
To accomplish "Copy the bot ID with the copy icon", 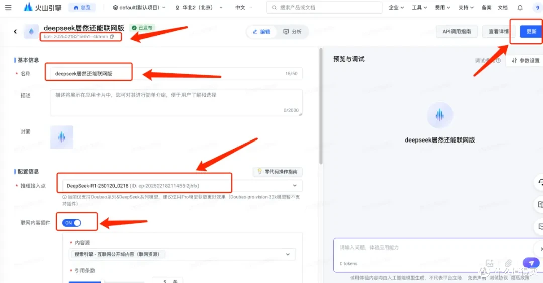I will coord(112,36).
